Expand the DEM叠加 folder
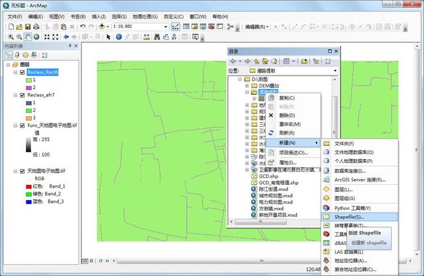The image size is (424, 276). pyautogui.click(x=247, y=86)
